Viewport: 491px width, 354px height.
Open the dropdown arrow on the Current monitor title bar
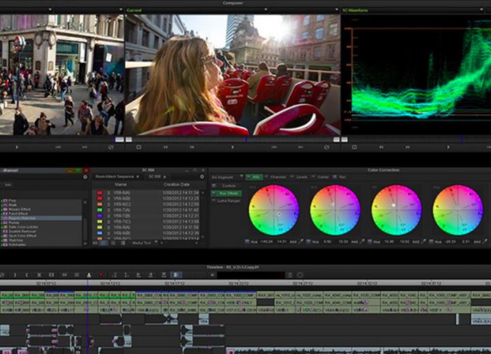click(265, 10)
